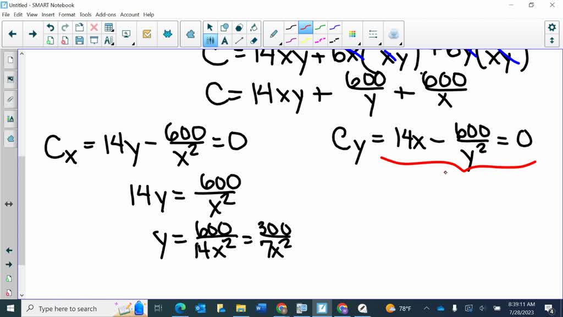
Task: Go to the previous page using the toolbar's left arrow
Action: click(x=12, y=34)
